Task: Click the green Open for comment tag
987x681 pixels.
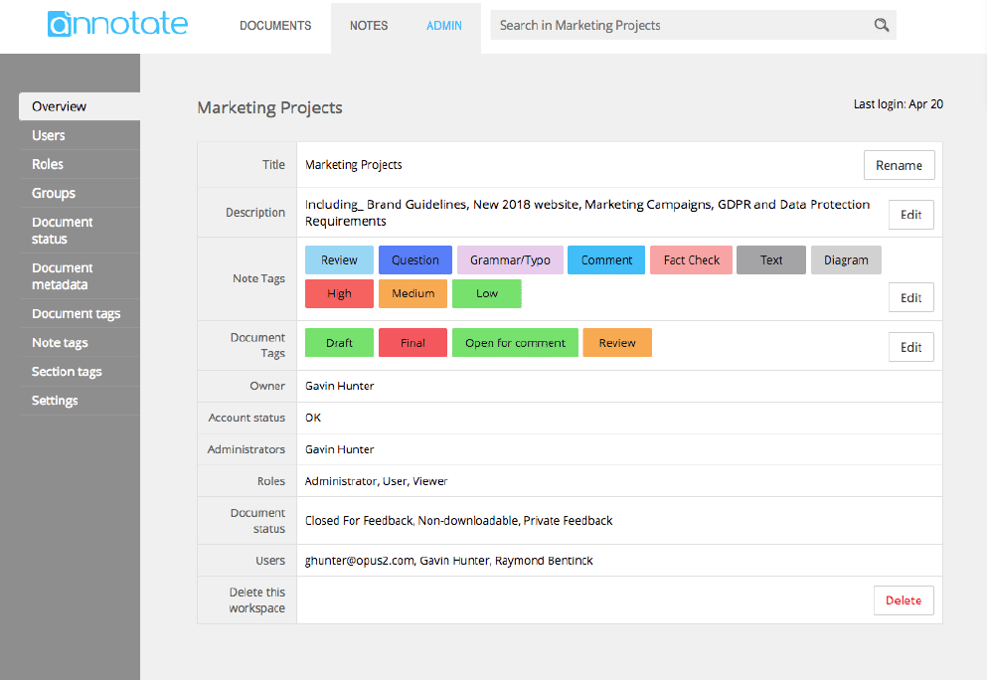Action: (515, 343)
